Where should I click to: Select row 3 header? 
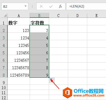tap(4, 36)
